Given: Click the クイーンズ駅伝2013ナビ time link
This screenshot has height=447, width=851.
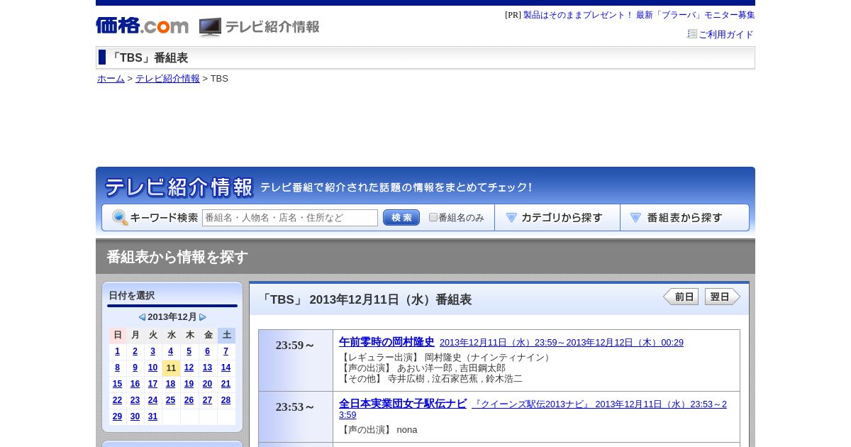Looking at the screenshot, I should point(533,409).
